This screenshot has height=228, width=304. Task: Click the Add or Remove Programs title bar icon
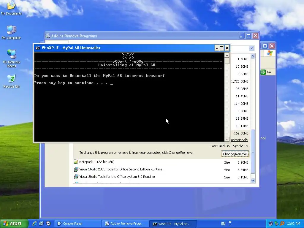(48, 36)
